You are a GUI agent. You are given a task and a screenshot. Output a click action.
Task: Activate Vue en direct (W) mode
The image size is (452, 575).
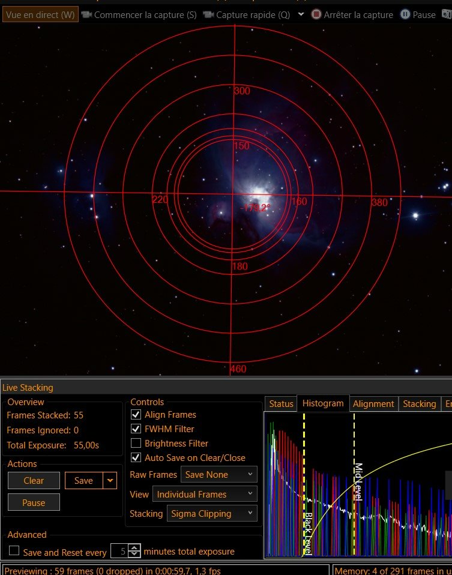click(x=40, y=14)
